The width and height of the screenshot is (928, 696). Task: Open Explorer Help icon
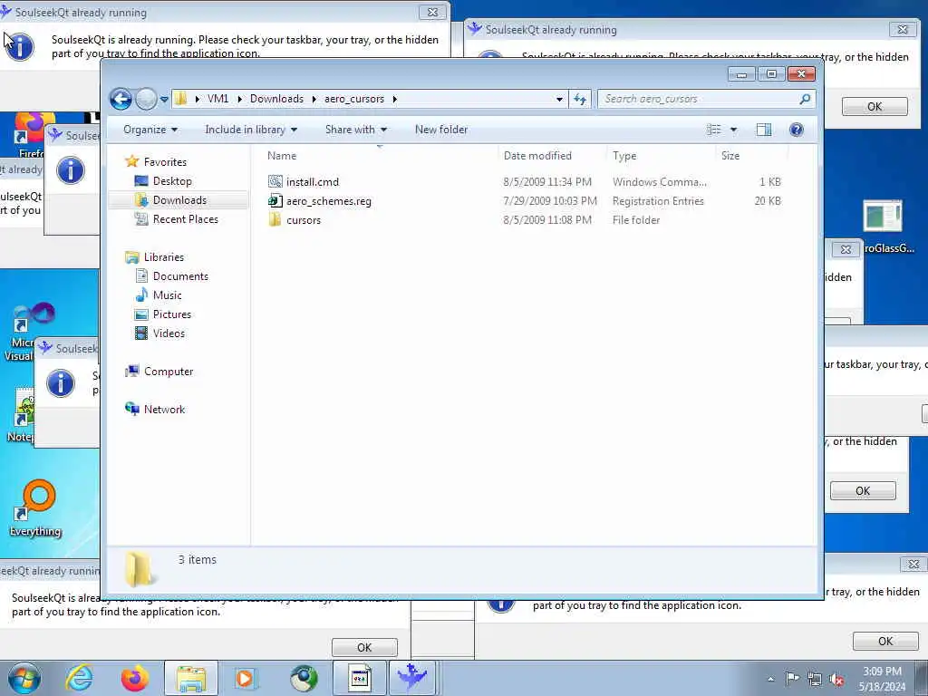coord(797,130)
